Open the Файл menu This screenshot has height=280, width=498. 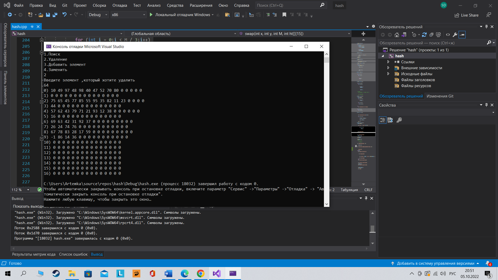[x=19, y=5]
